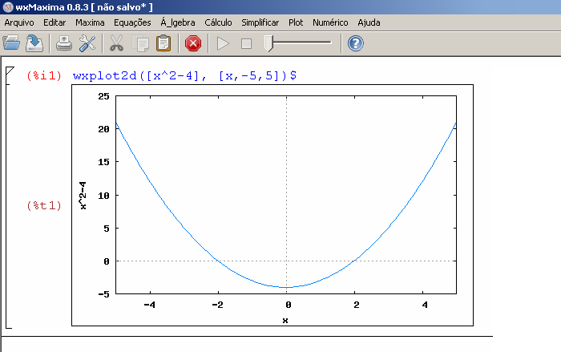The image size is (561, 352).
Task: Click the animation slider handle
Action: click(x=268, y=43)
